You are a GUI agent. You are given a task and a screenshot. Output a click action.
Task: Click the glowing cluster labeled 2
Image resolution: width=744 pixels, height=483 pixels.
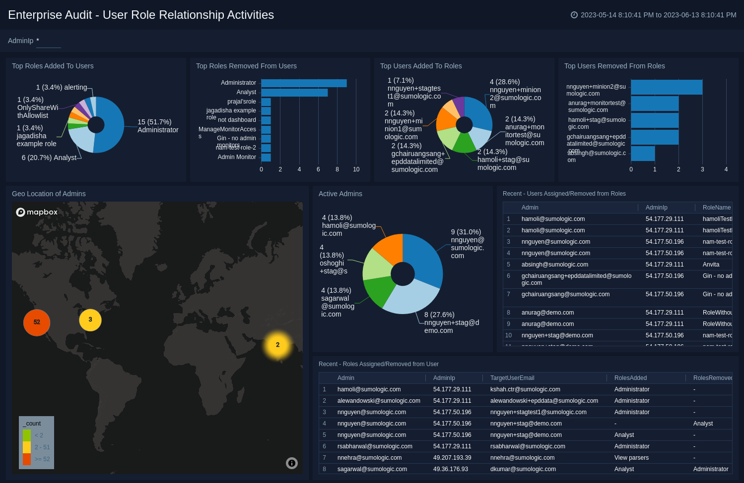pos(277,345)
